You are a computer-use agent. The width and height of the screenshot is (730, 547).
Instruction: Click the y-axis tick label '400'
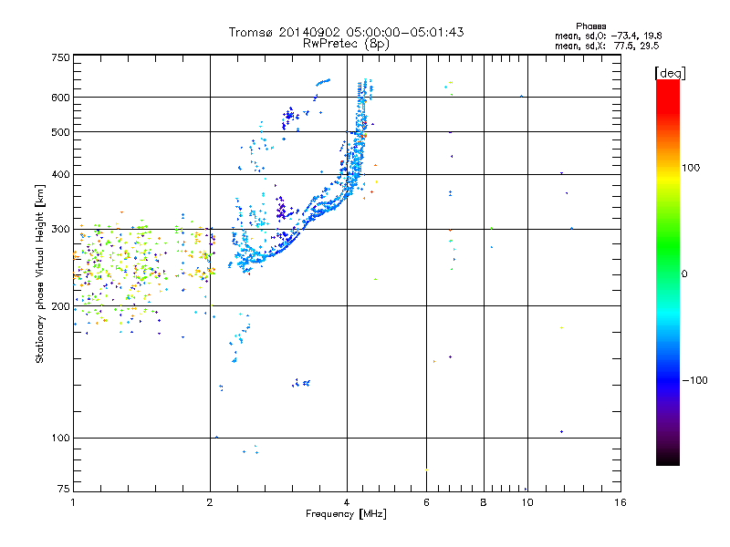(x=60, y=174)
